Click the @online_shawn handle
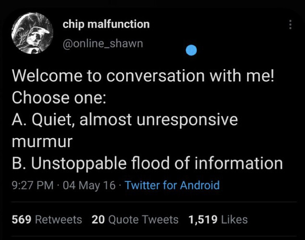Image resolution: width=305 pixels, height=240 pixels. point(102,44)
